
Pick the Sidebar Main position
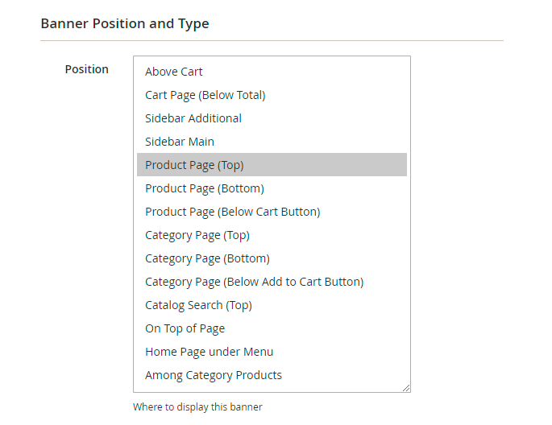pyautogui.click(x=180, y=142)
